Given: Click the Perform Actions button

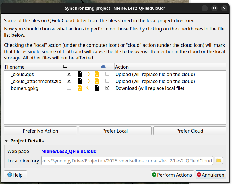Looking at the screenshot, I should pos(172,175).
